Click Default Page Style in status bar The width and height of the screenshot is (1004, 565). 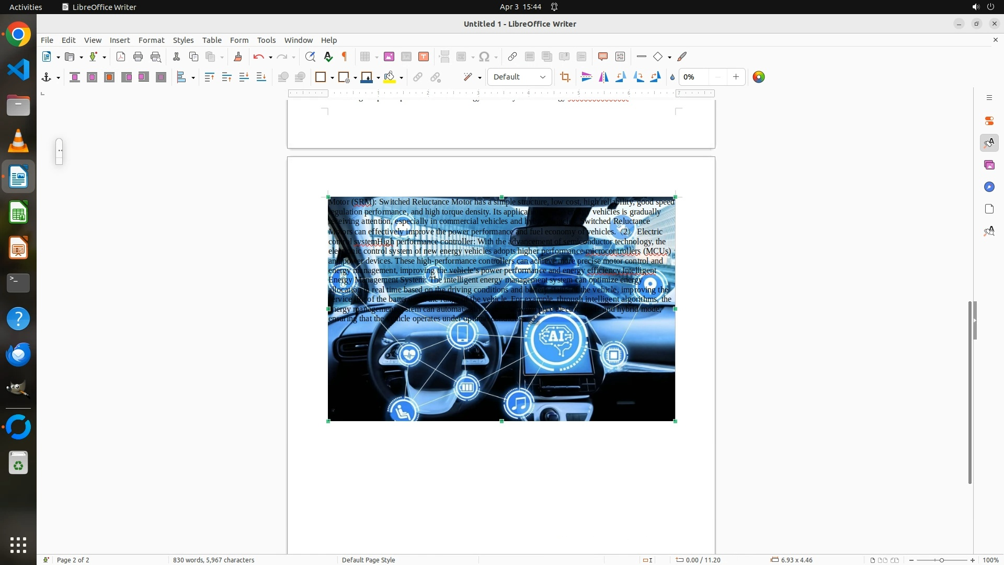coord(368,560)
